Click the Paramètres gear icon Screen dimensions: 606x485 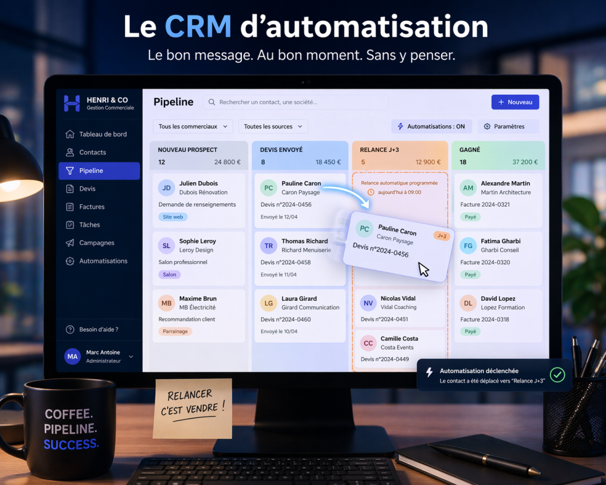(x=487, y=127)
